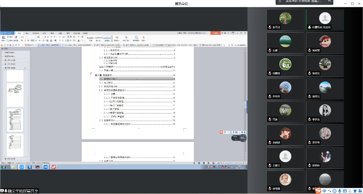Click the Sogou S logo in bottom-right IME bar
The image size is (363, 194).
[318, 191]
